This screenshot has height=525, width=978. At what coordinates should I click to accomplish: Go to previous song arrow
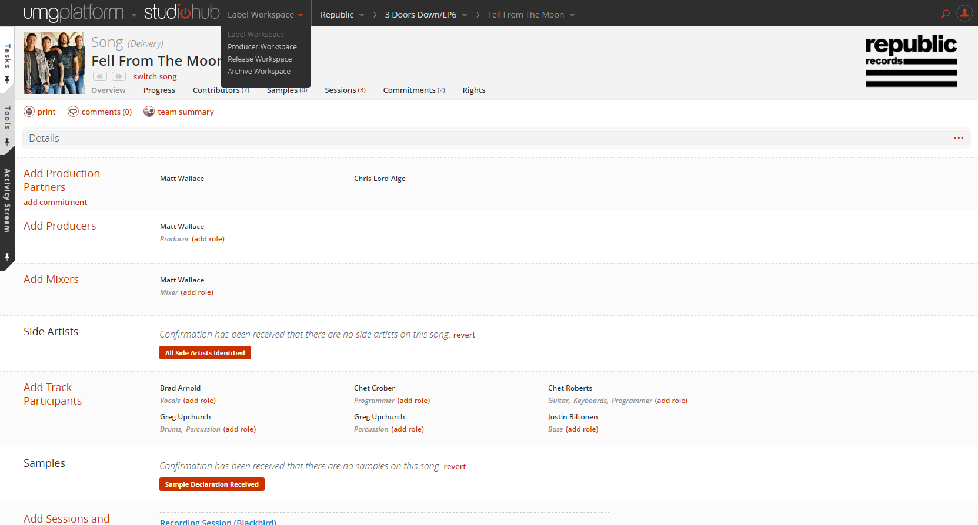(100, 76)
